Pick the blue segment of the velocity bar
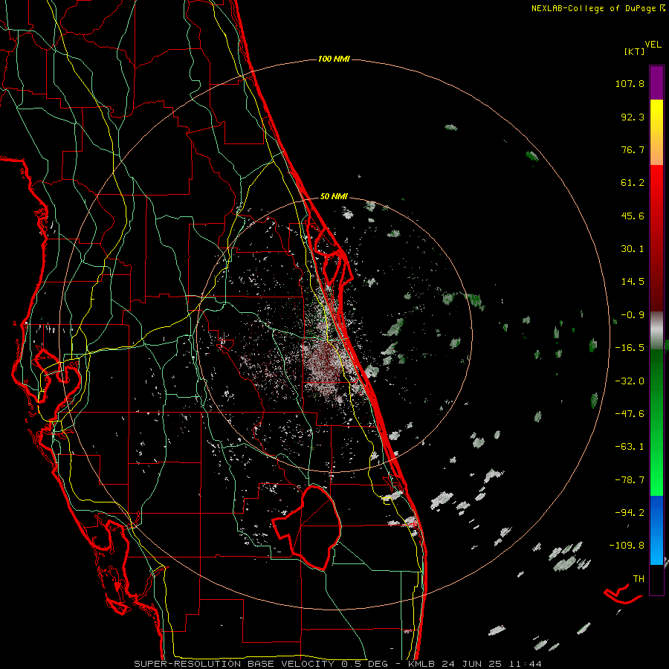 [x=656, y=530]
